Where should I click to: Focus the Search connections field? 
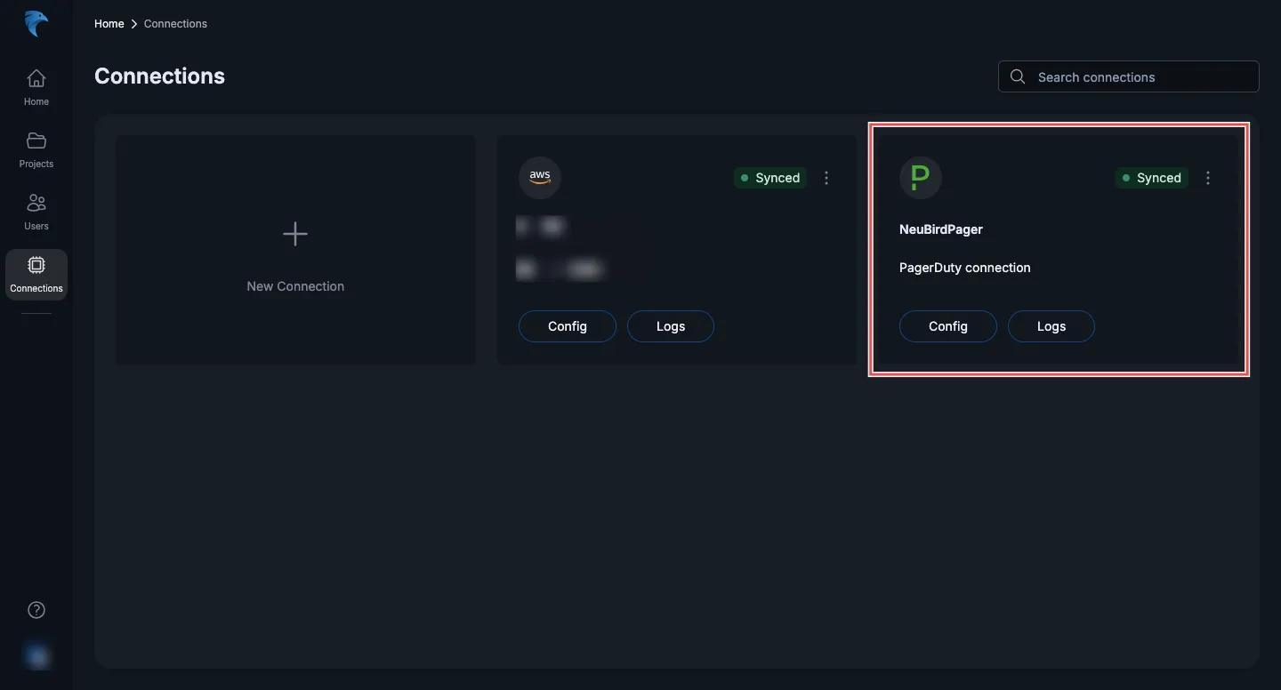tap(1129, 76)
